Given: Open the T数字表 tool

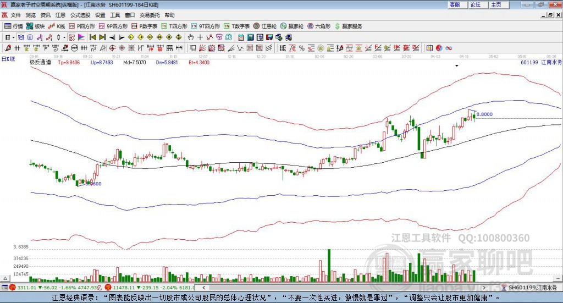Looking at the screenshot, I should 236,26.
